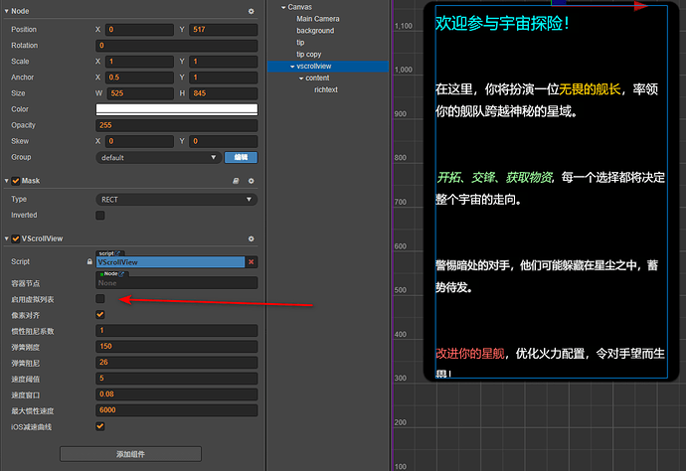Click the 速度窗口 field showing 0.08
Screen dimensions: 686x471
(x=176, y=394)
